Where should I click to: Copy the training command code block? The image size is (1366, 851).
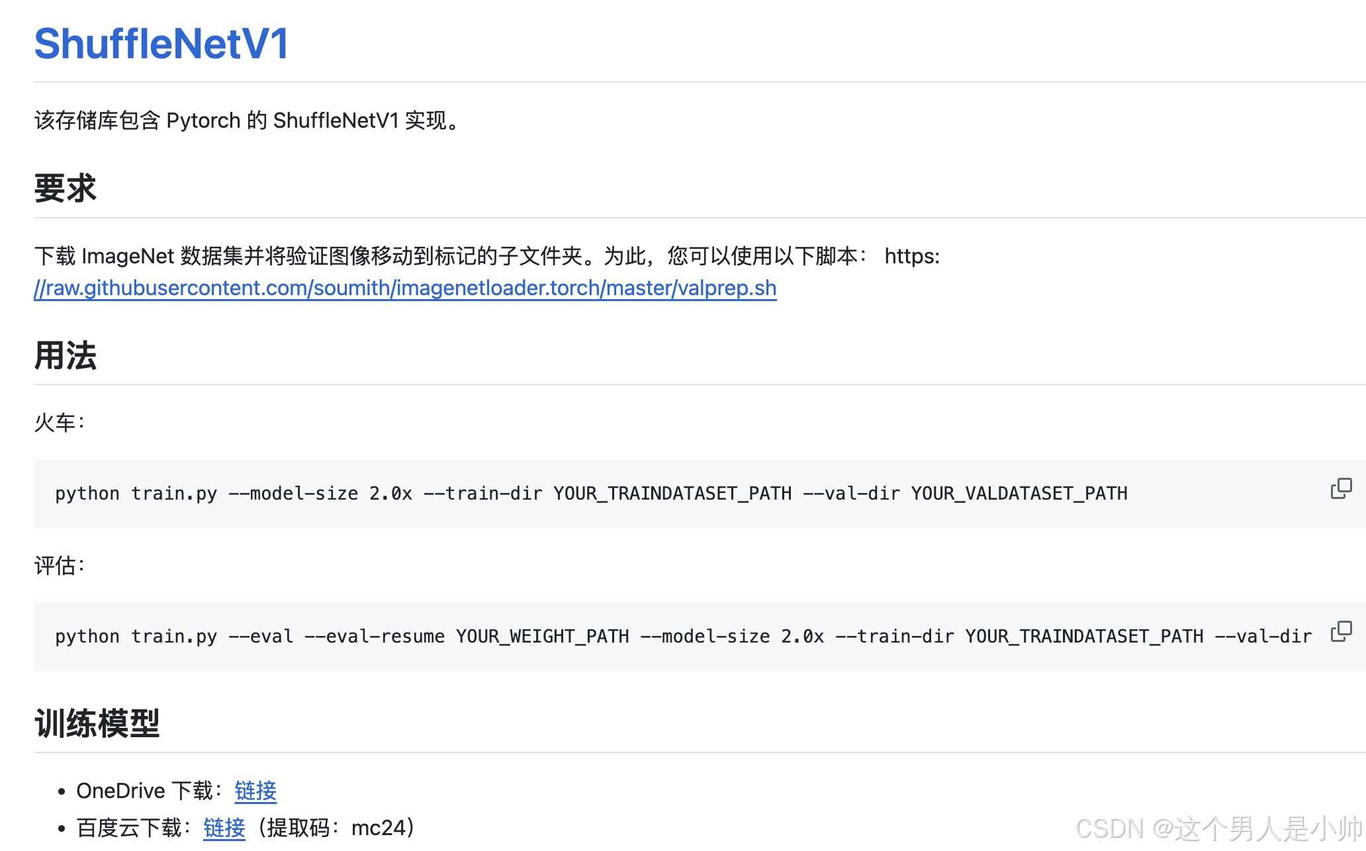click(x=1341, y=488)
